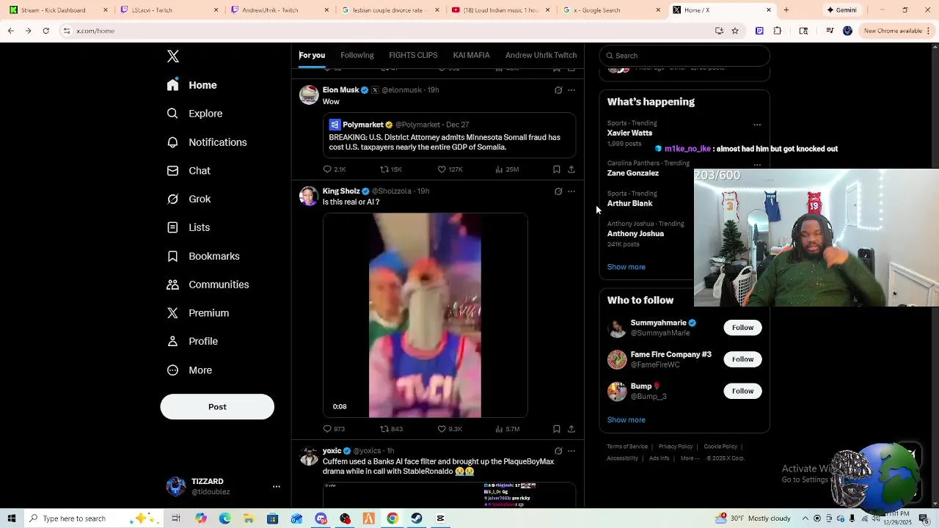Click the white Post button
This screenshot has width=939, height=528.
[217, 407]
